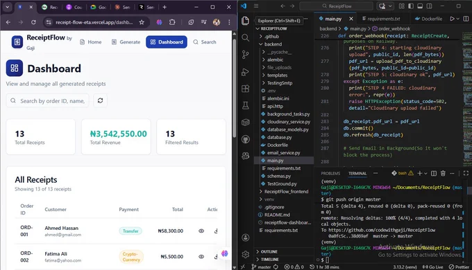472x270 pixels.
Task: Click the VS Code hamburger menu
Action: 256,6
